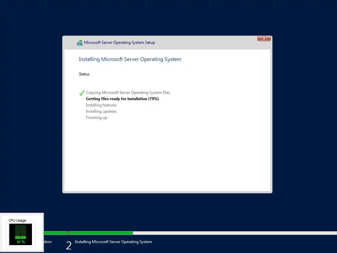The width and height of the screenshot is (337, 253).
Task: Click 'Getting files ready for installation (79%)' step
Action: pos(122,99)
